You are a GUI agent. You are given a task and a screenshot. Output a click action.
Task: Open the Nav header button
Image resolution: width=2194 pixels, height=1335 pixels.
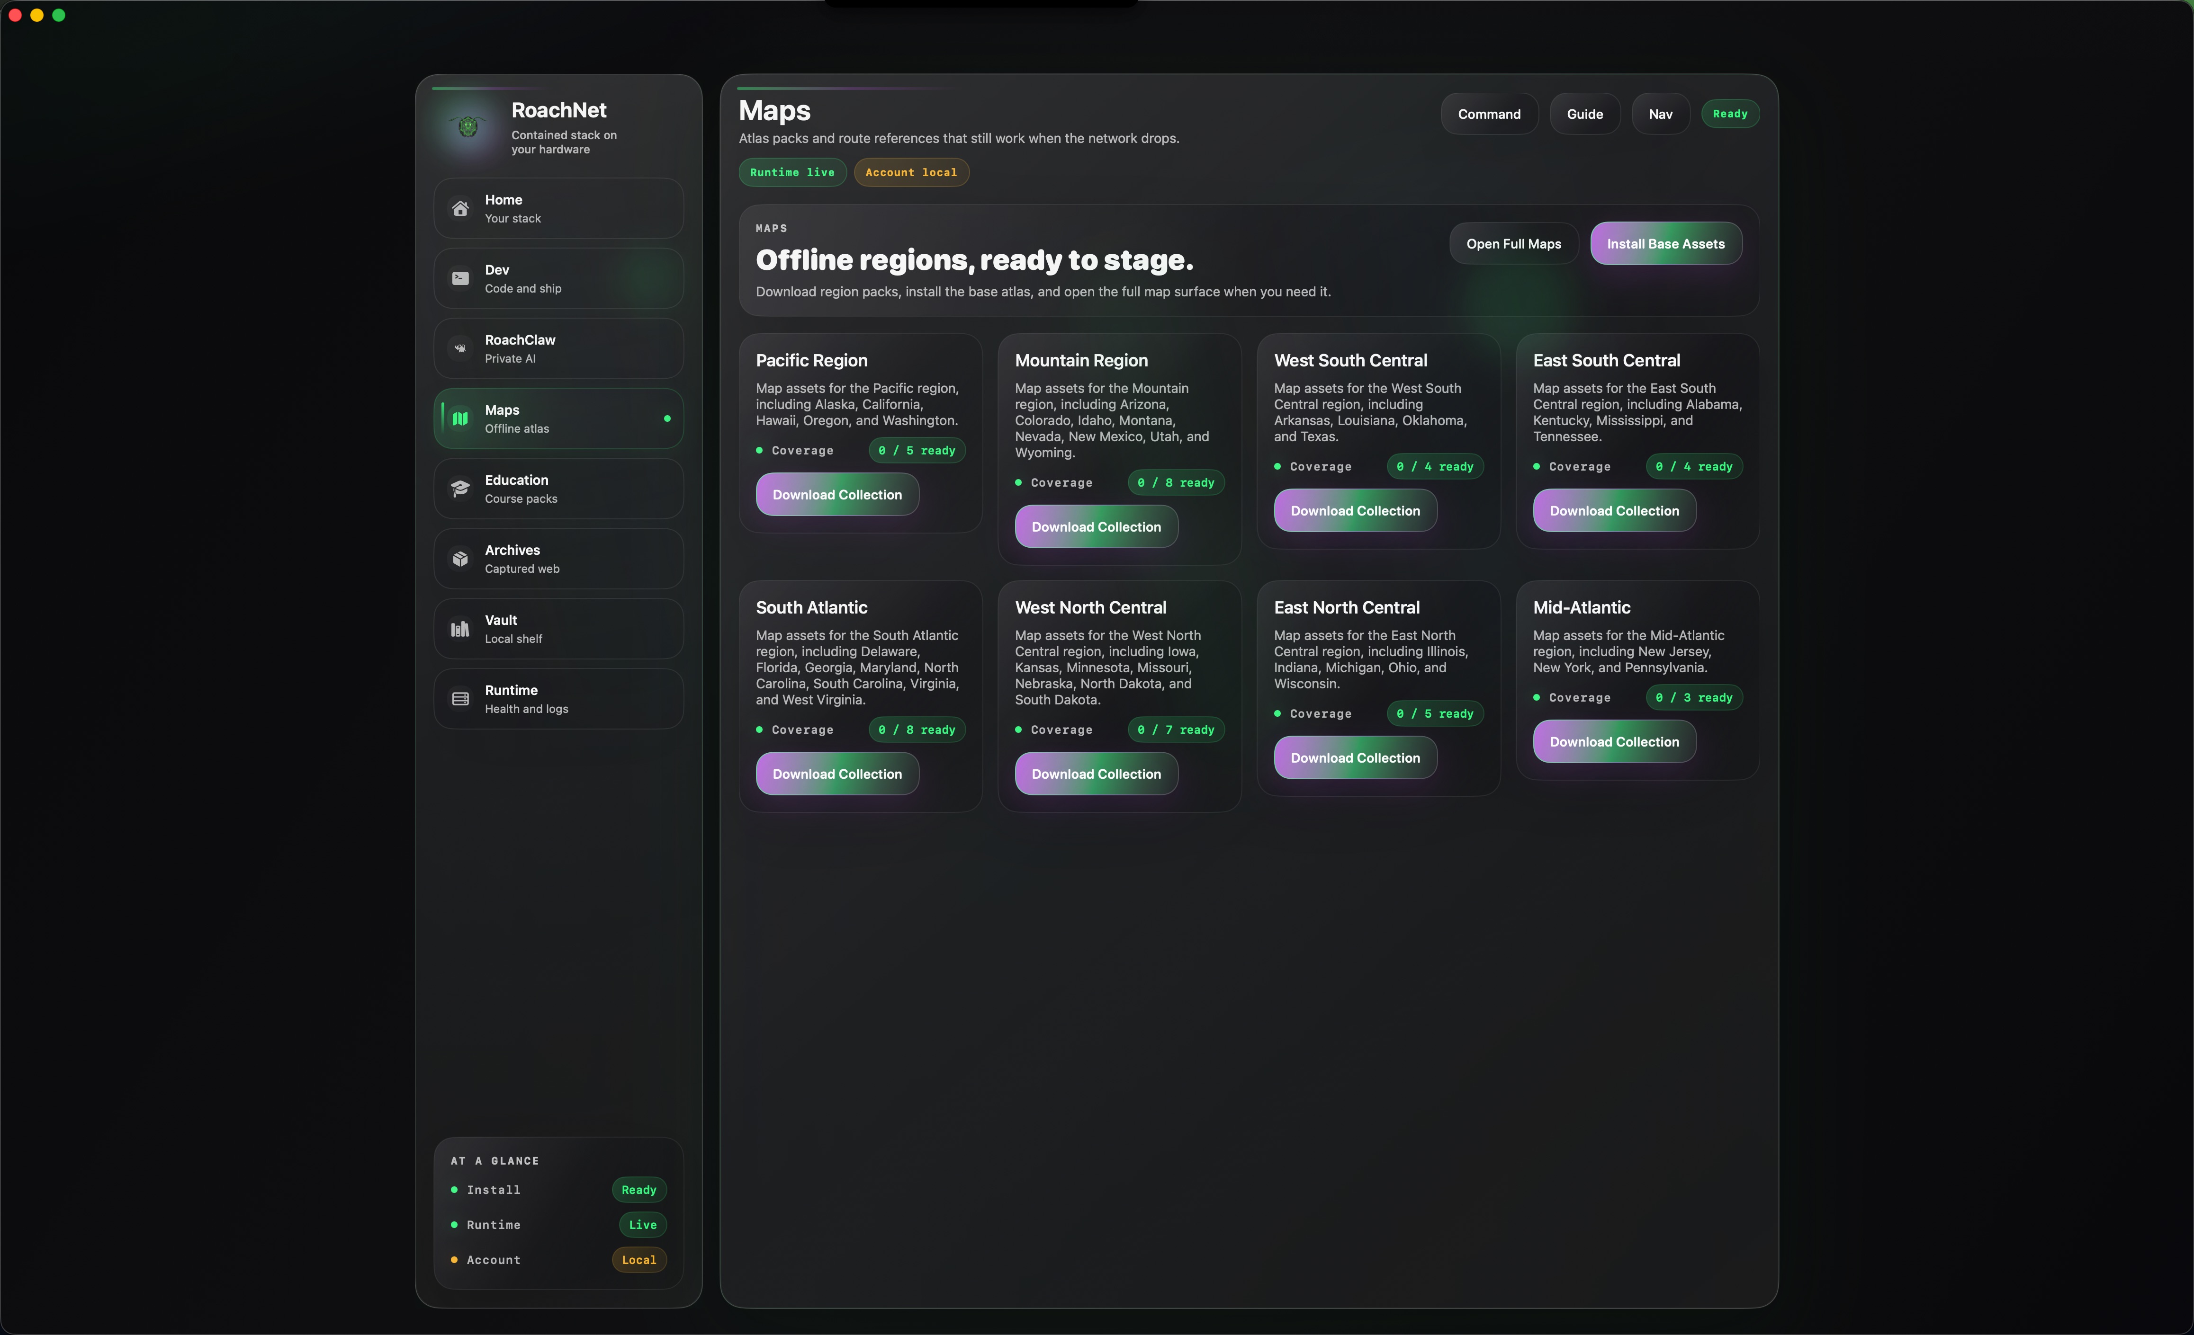click(1660, 114)
